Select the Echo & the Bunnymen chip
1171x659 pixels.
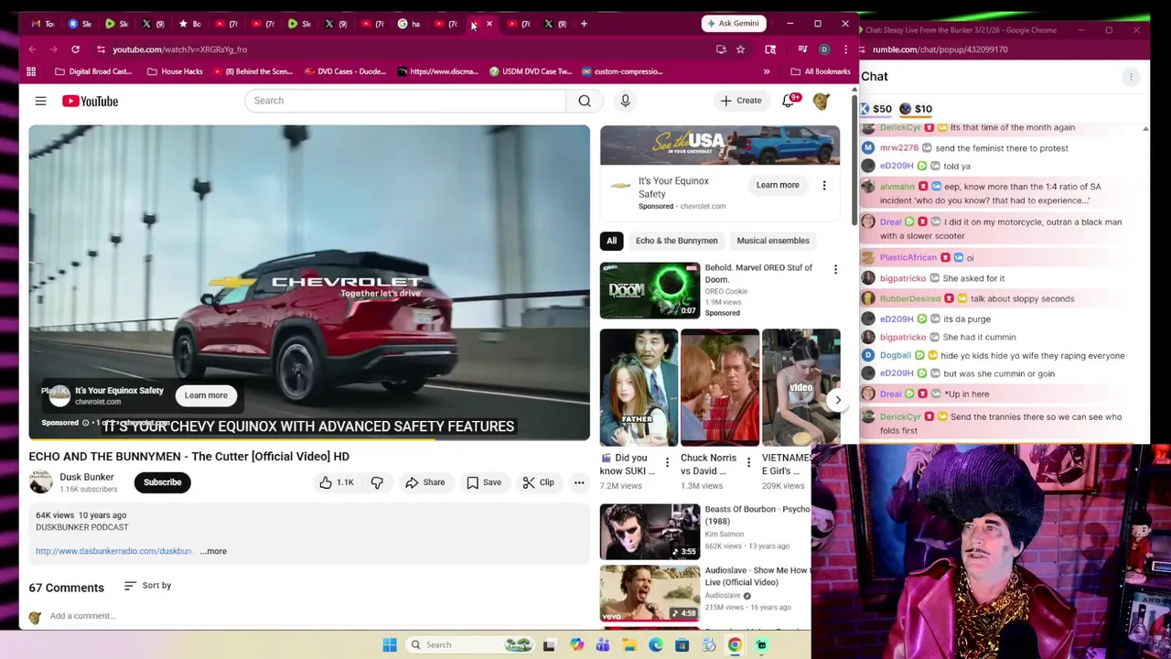click(677, 241)
